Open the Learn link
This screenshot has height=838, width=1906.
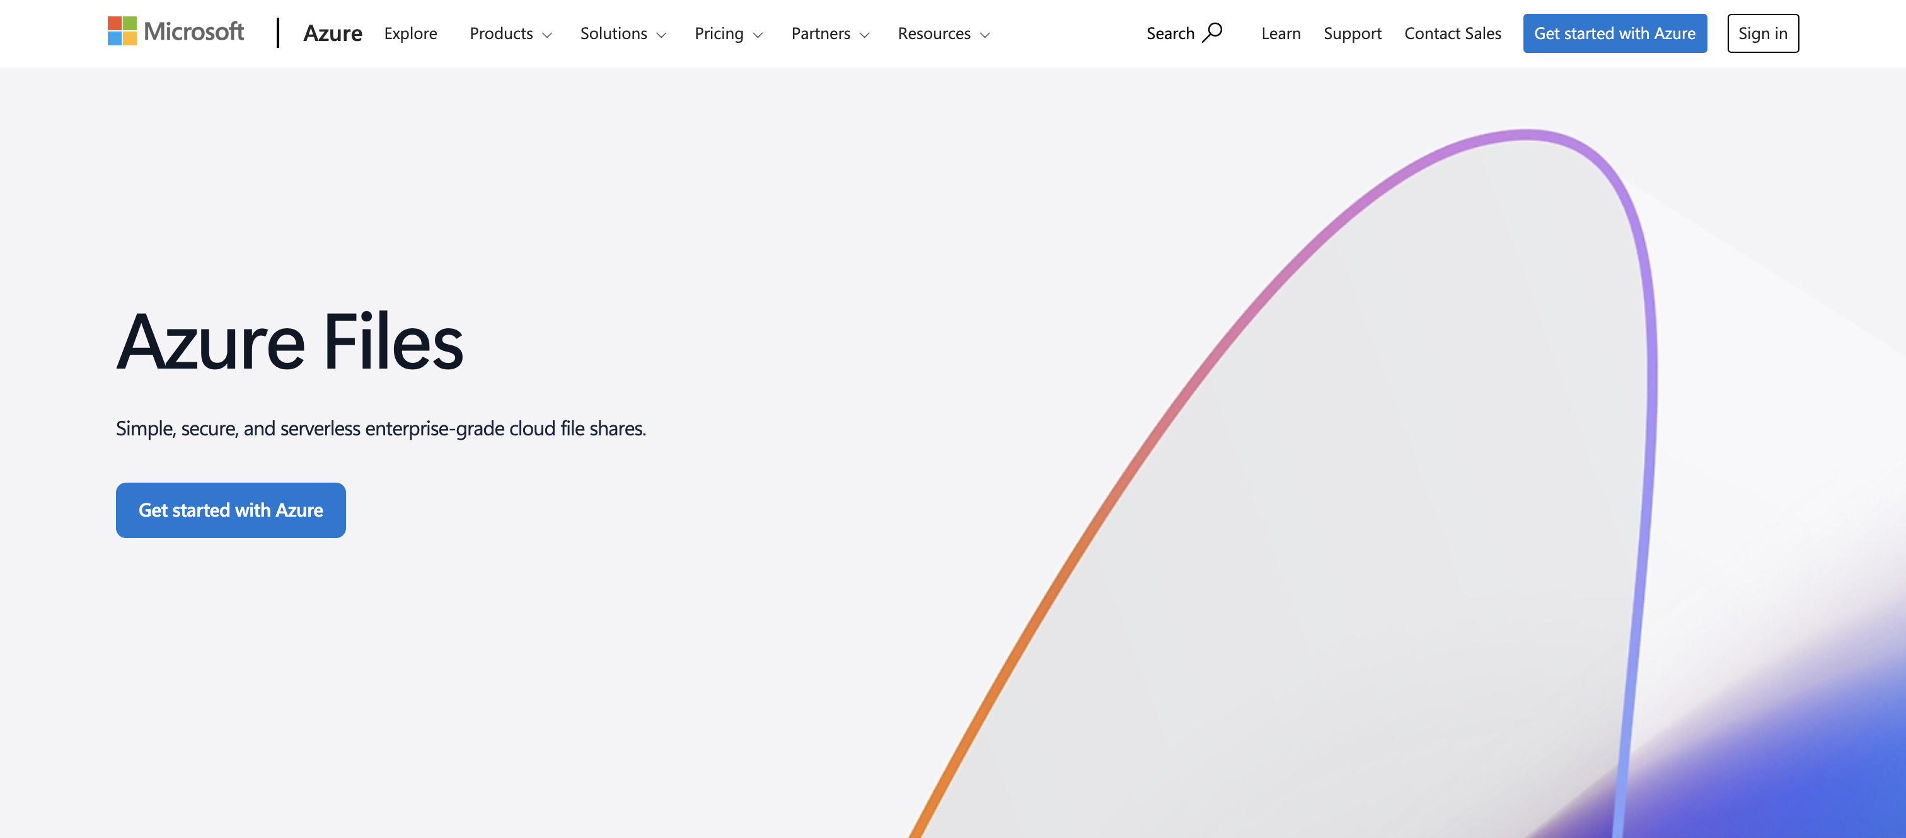[x=1280, y=33]
